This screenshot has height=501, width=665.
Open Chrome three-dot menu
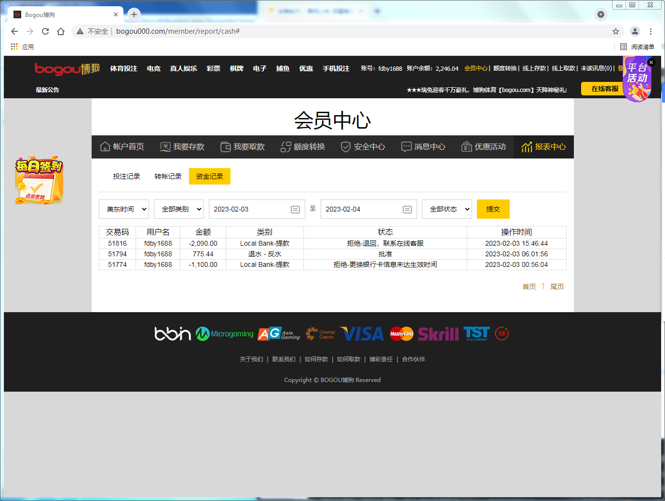click(x=651, y=31)
